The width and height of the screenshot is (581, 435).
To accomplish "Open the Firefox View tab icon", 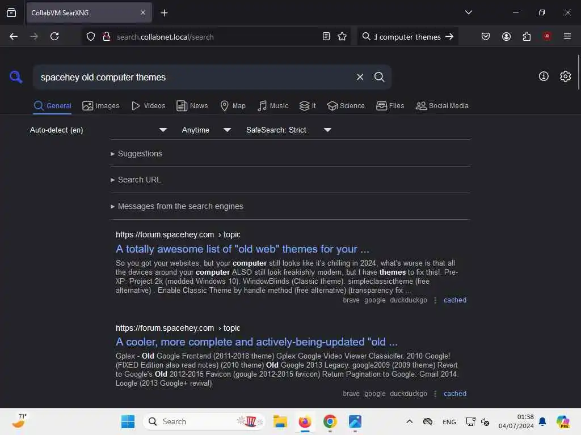I will click(11, 12).
